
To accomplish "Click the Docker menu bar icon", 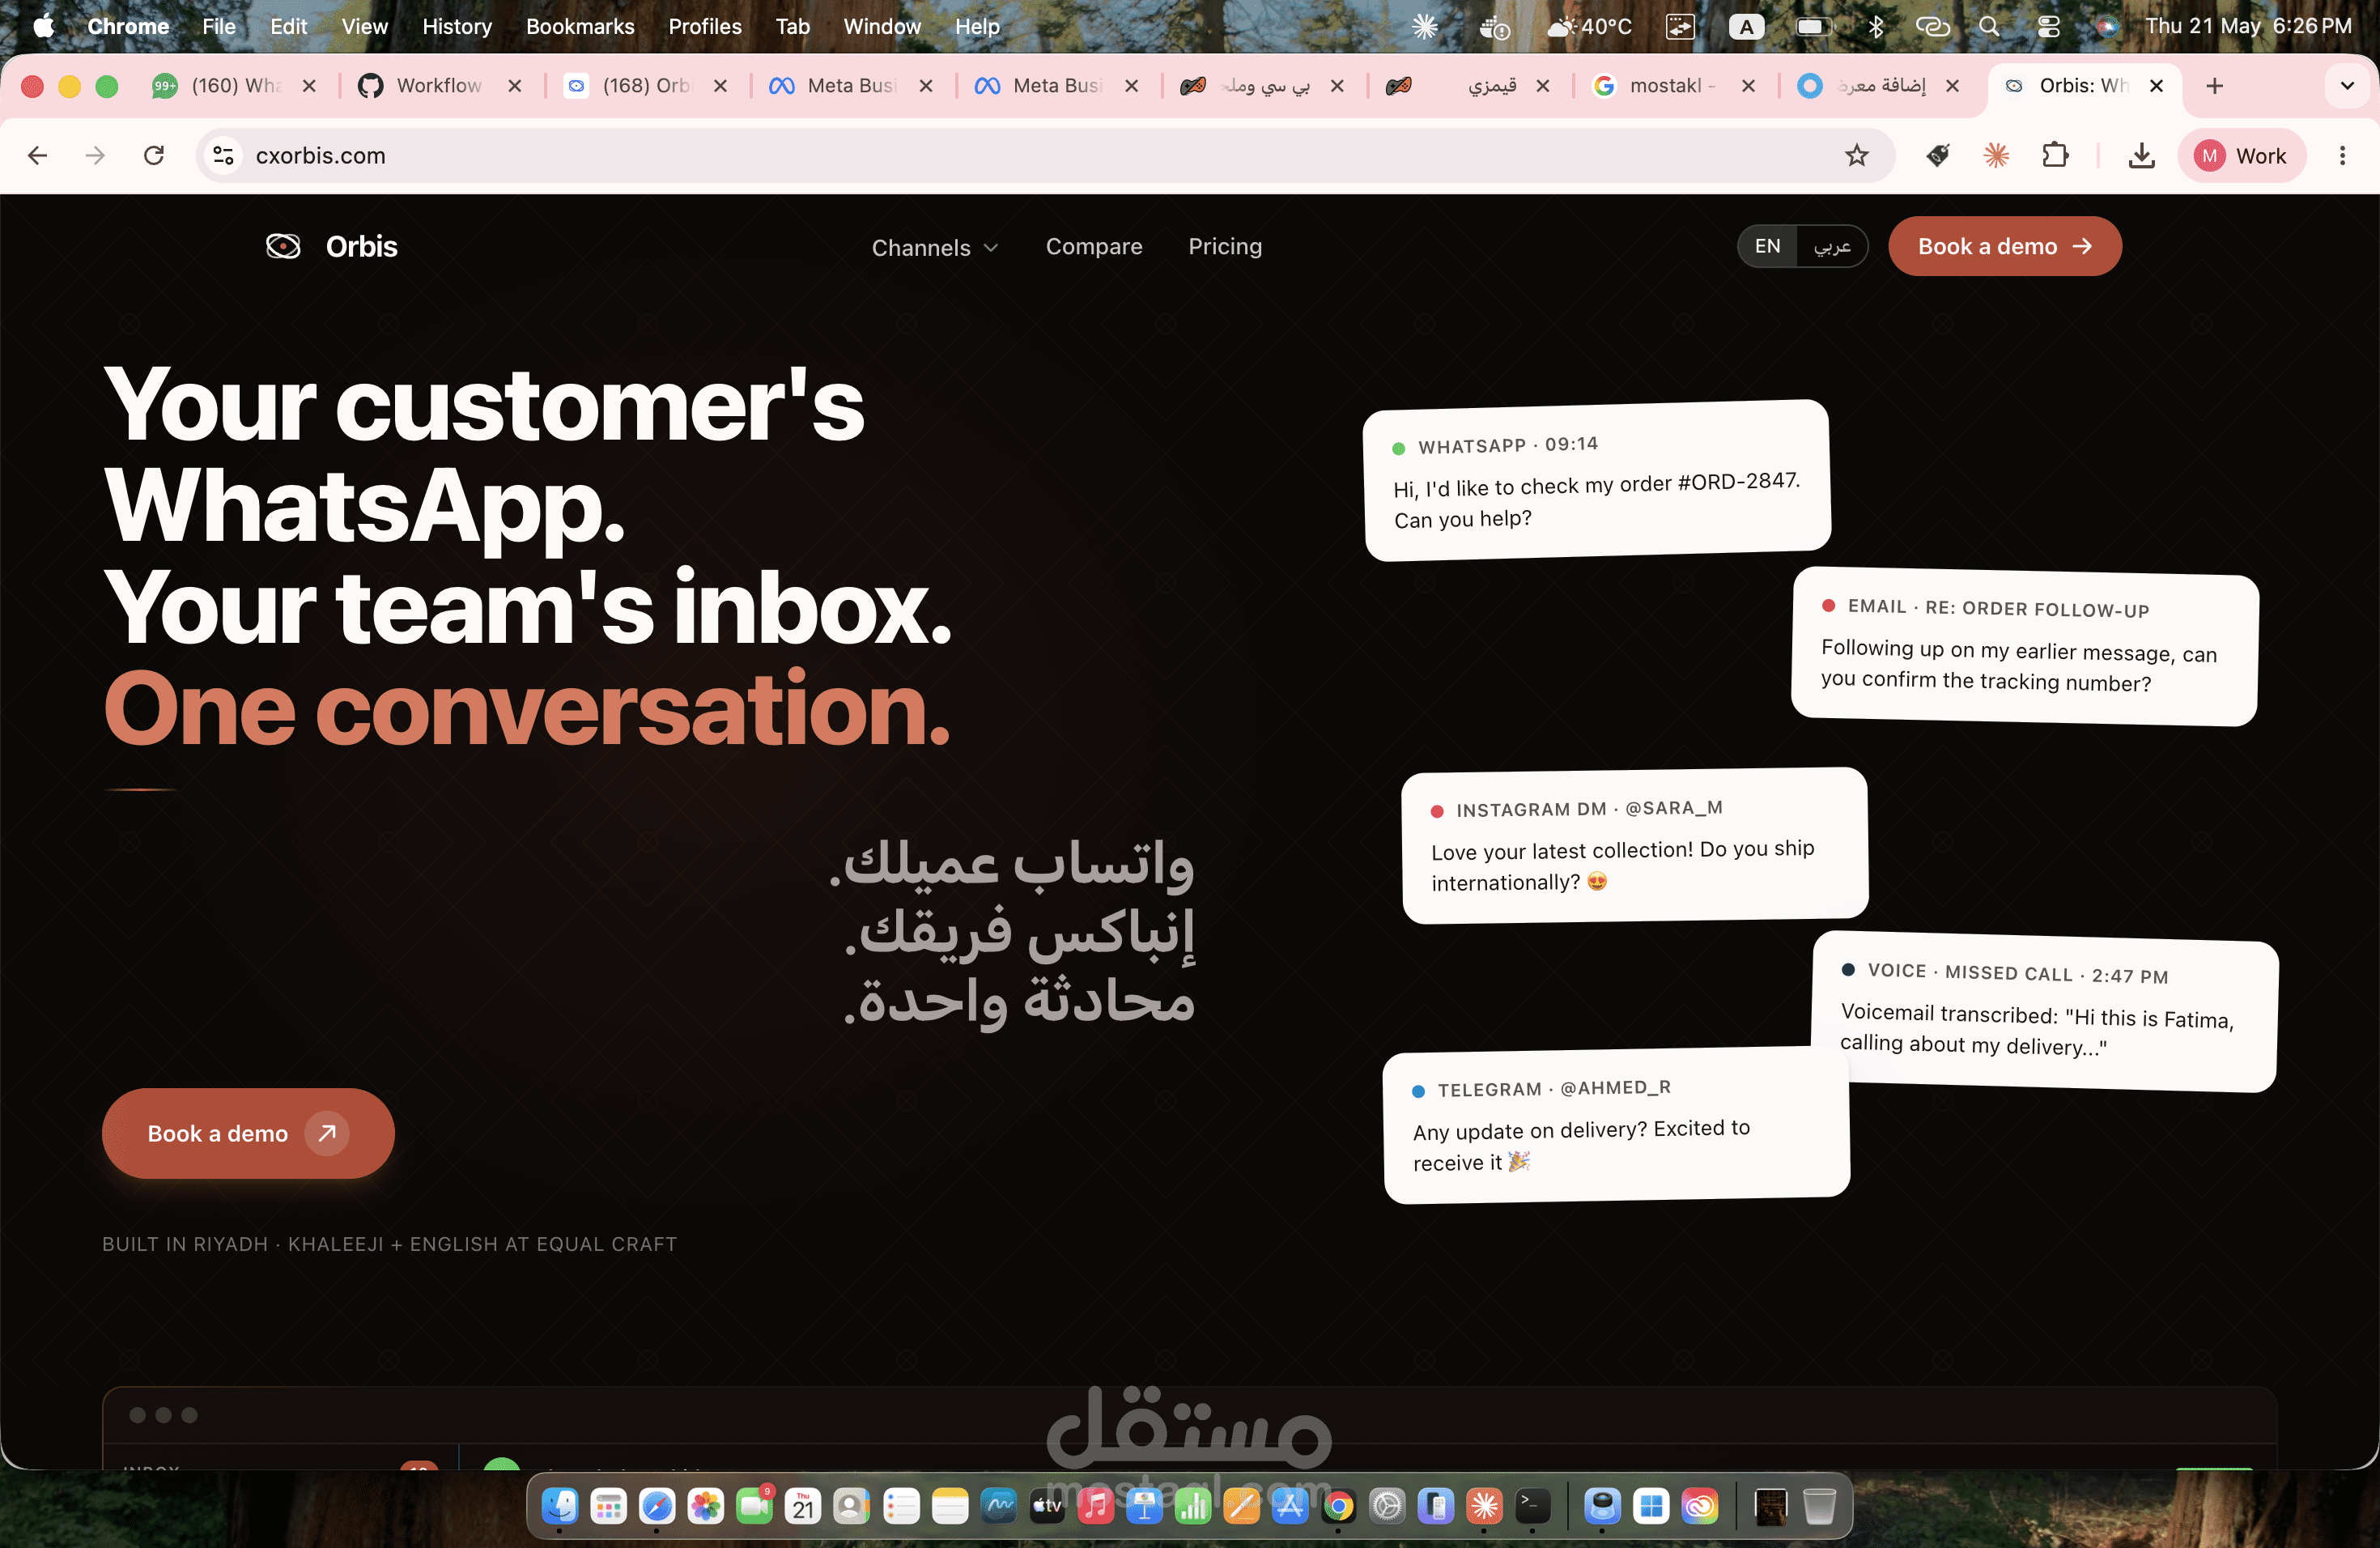I will point(1494,27).
